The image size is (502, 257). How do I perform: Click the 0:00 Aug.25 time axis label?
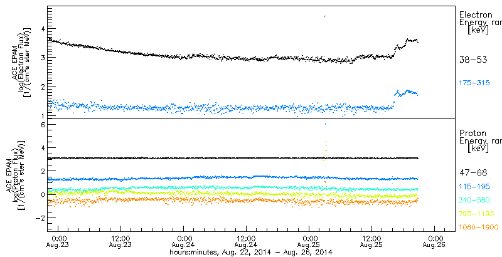309,241
